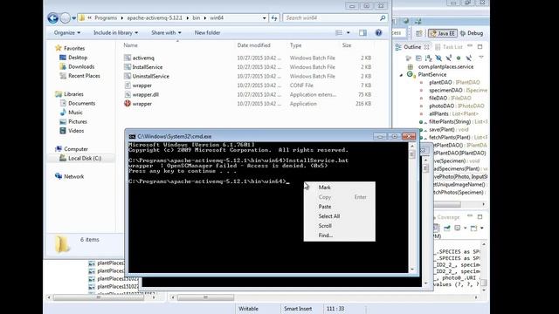
Task: Click apache-activemq-5.12.1 in the address breadcrumb
Action: (155, 17)
